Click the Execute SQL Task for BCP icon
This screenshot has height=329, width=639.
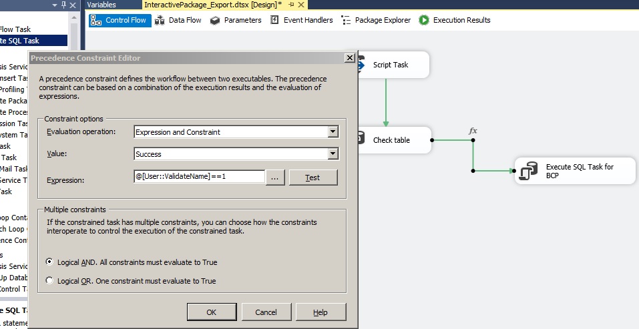529,171
